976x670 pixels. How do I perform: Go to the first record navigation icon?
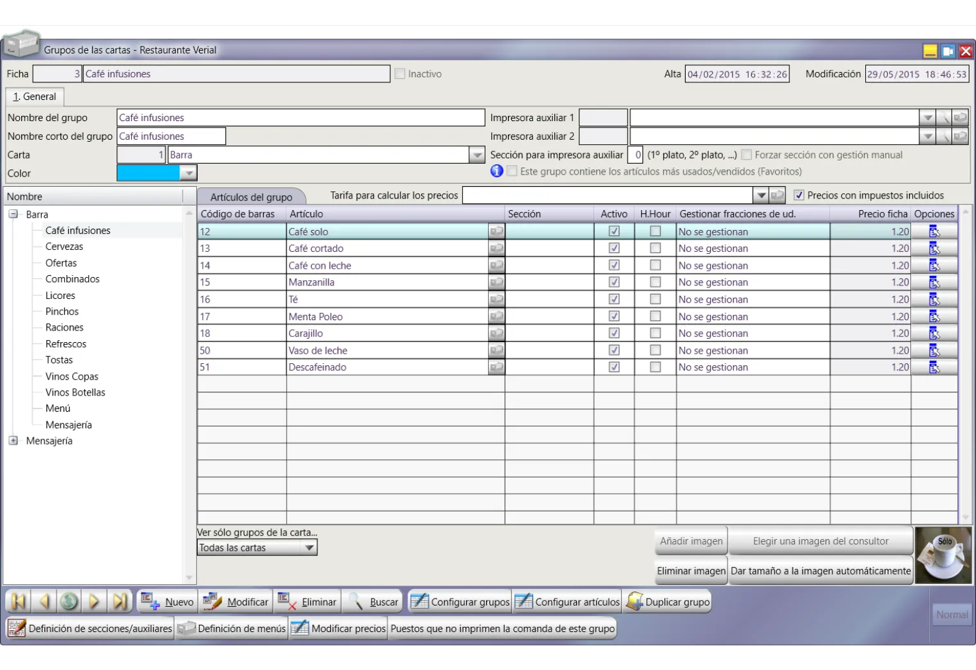[x=19, y=602]
